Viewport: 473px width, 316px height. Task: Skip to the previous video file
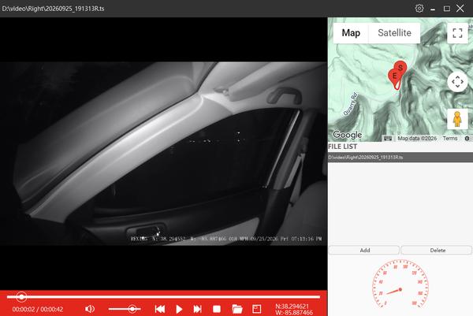point(160,309)
